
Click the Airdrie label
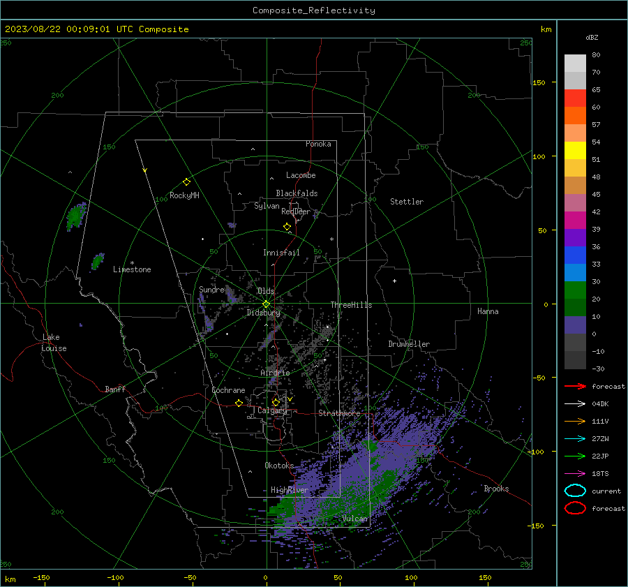pos(275,373)
